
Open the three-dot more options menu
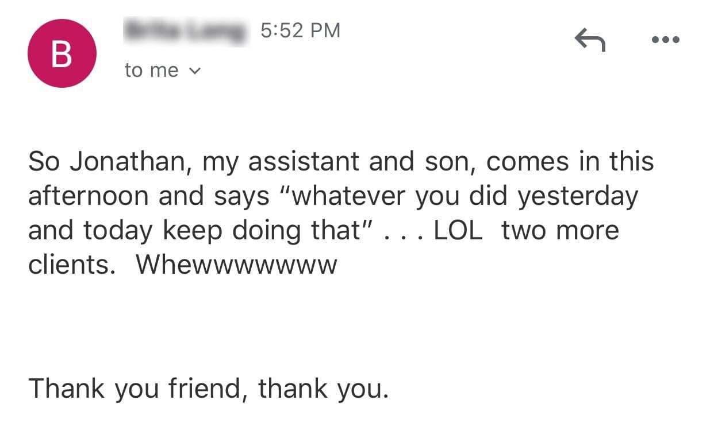(666, 40)
